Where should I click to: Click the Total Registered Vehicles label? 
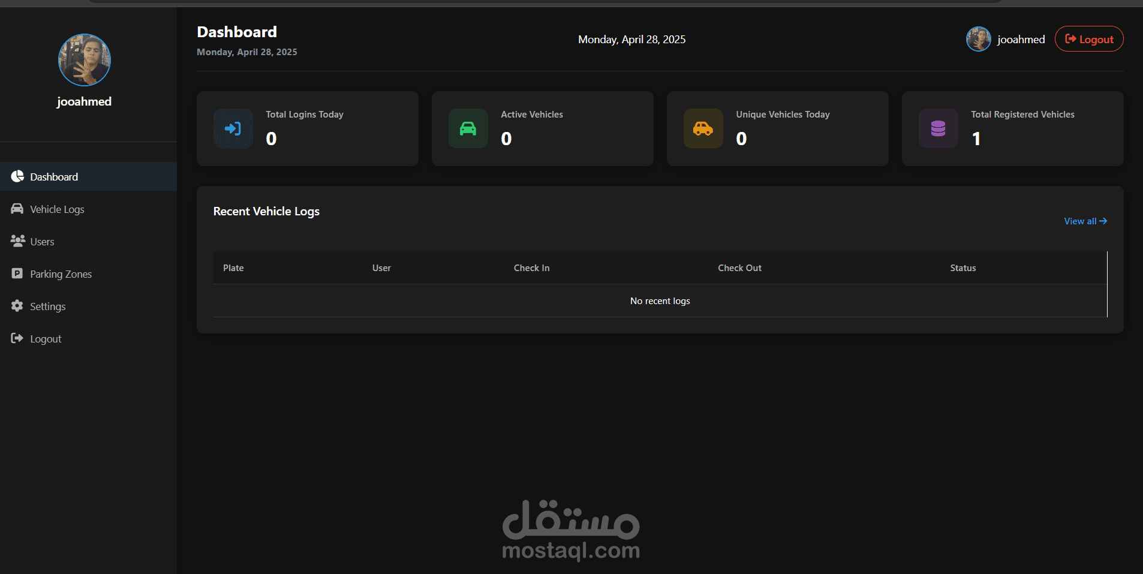pyautogui.click(x=1022, y=115)
